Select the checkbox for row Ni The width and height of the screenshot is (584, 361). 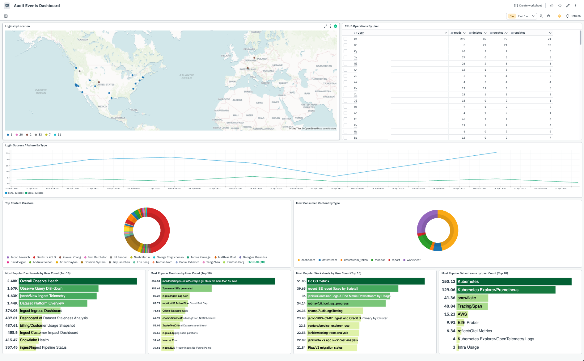345,64
